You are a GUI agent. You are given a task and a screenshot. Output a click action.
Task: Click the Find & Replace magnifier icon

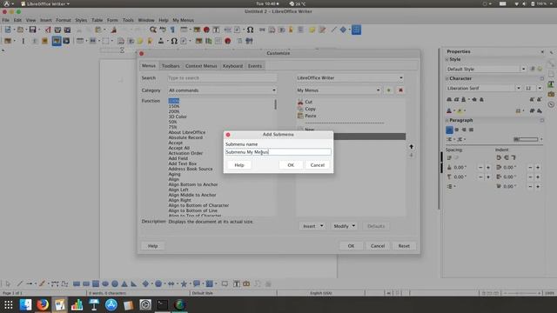153,30
